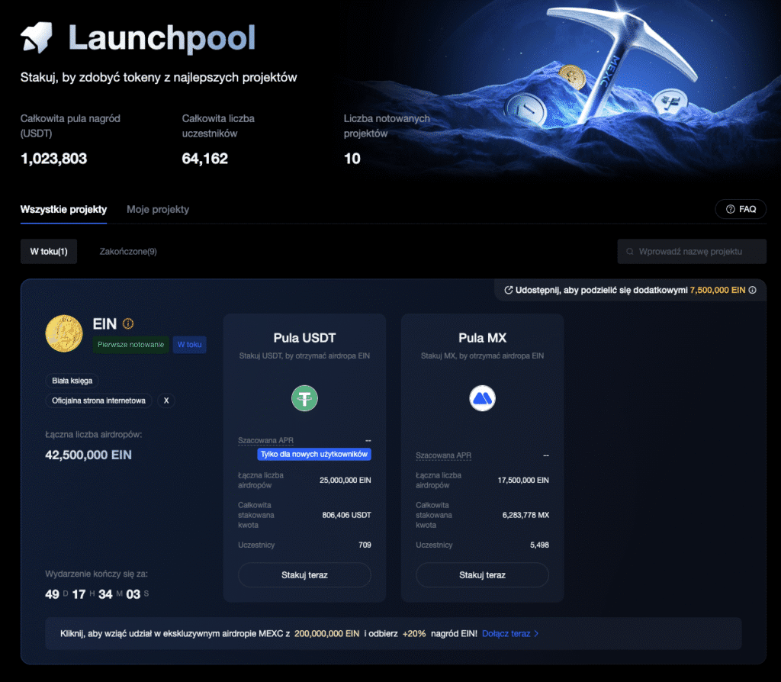Screen dimensions: 781x682
Task: Open the FAQ button
Action: click(x=740, y=209)
